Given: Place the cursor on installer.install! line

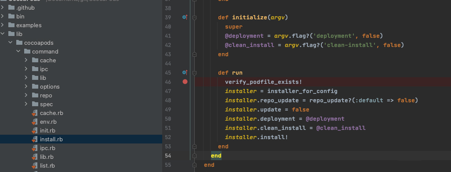Looking at the screenshot, I should click(256, 137).
